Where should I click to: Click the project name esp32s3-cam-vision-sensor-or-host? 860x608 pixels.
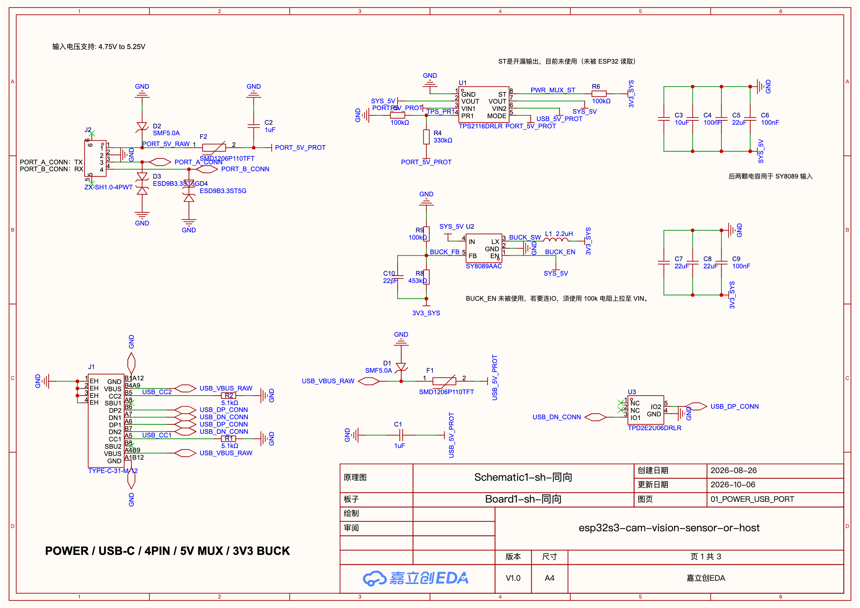tap(669, 528)
